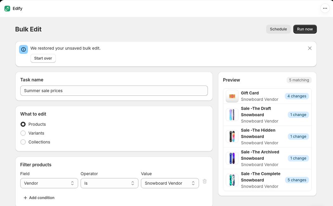Click the Sale -The Hidden Snowboard title
The width and height of the screenshot is (333, 206).
[258, 133]
